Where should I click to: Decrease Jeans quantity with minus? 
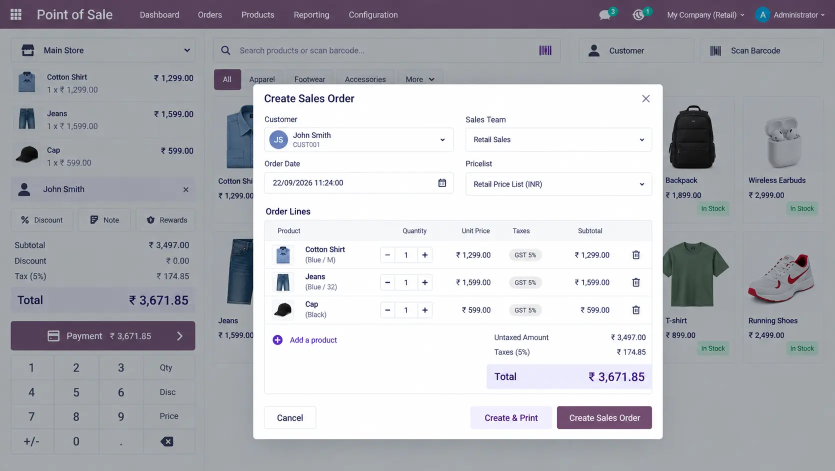387,282
